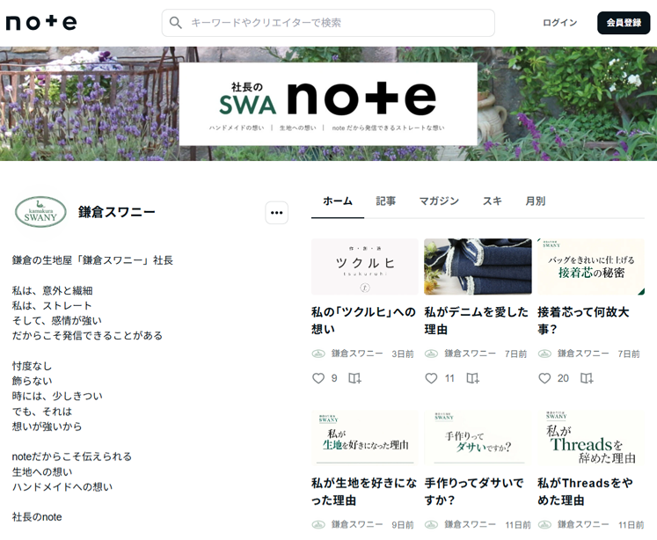
Task: Open article 私が生地を好きになった理由 title
Action: tap(364, 492)
